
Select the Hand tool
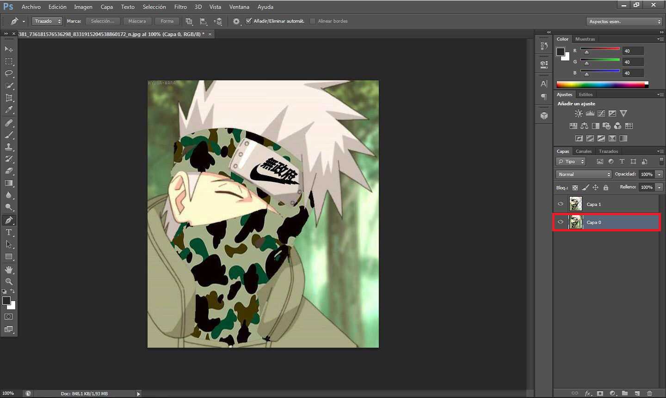pos(9,270)
